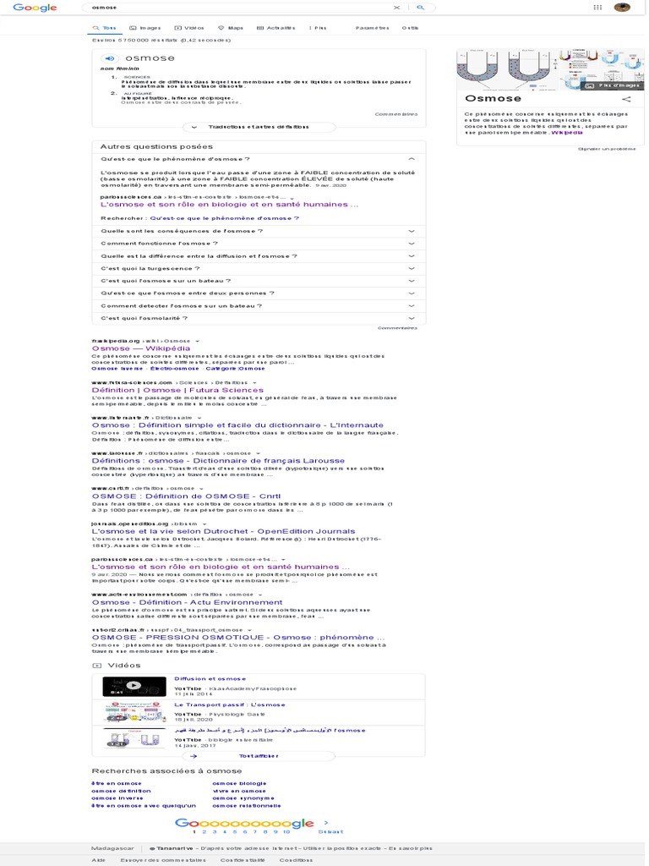Image resolution: width=649 pixels, height=866 pixels.
Task: Click Suivant pagination link
Action: pyautogui.click(x=330, y=832)
